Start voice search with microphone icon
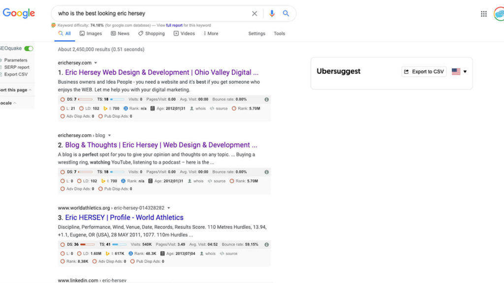The height and width of the screenshot is (283, 504). pyautogui.click(x=272, y=14)
